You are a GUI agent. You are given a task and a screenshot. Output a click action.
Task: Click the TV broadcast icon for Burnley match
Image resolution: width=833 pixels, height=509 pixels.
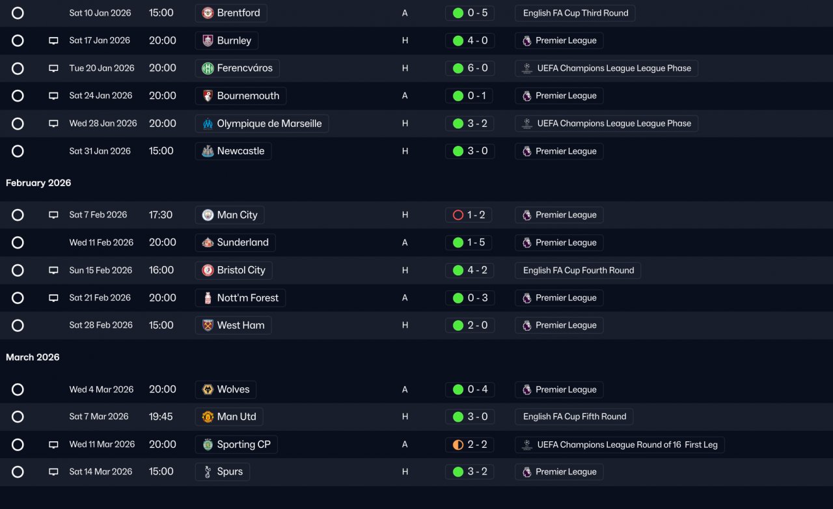click(x=53, y=41)
